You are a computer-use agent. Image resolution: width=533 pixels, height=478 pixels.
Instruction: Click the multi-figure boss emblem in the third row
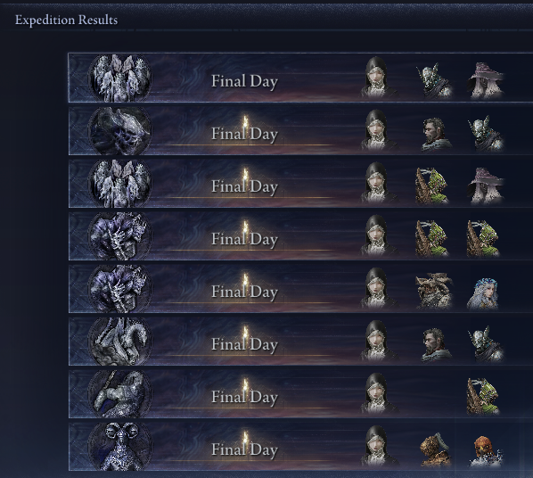(119, 184)
